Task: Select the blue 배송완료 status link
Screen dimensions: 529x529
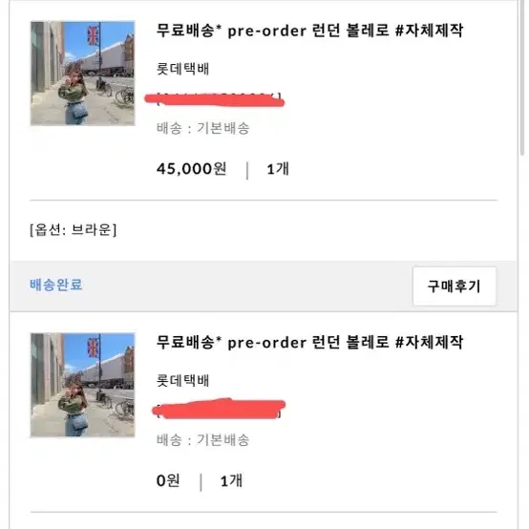Action: [x=56, y=285]
